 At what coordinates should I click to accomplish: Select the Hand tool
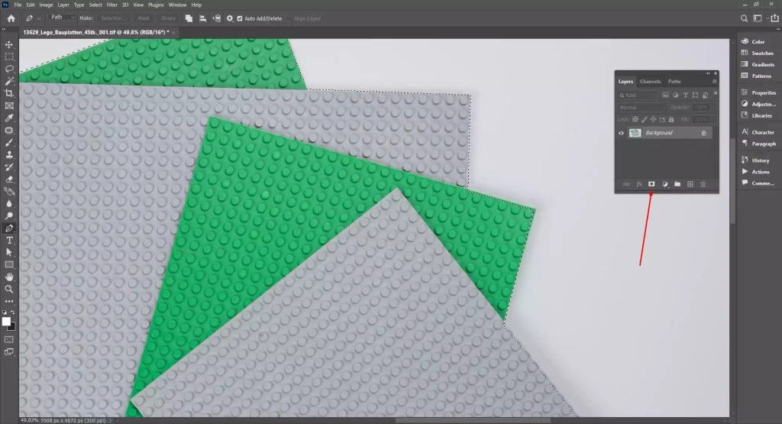(9, 277)
